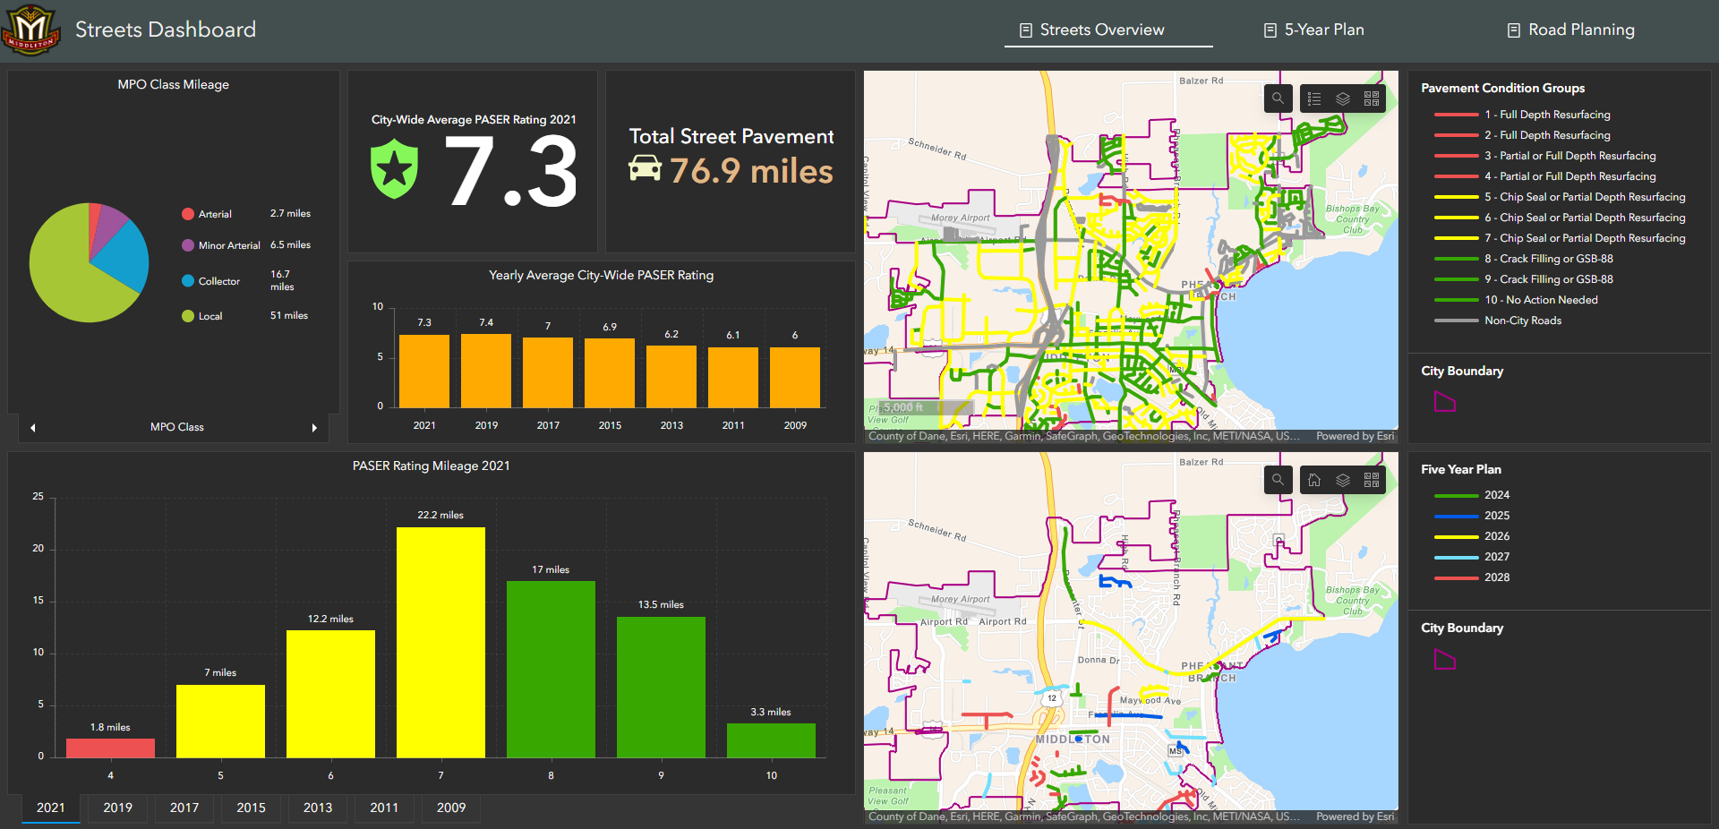Image resolution: width=1719 pixels, height=829 pixels.
Task: Open the legend list on the top map
Action: (1314, 98)
